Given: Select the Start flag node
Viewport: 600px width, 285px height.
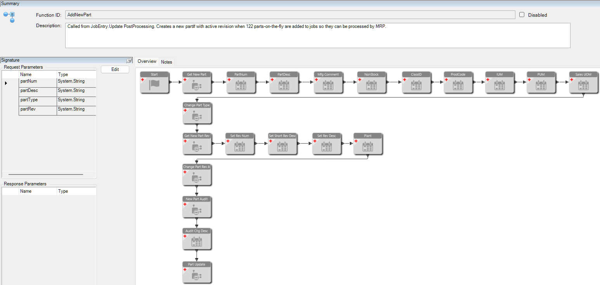Looking at the screenshot, I should tap(154, 82).
